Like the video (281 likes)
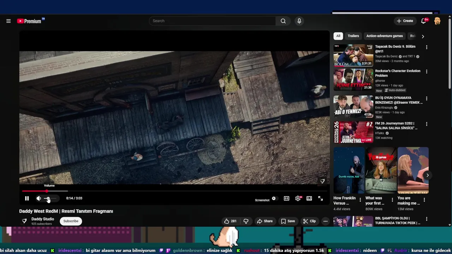 (x=230, y=221)
